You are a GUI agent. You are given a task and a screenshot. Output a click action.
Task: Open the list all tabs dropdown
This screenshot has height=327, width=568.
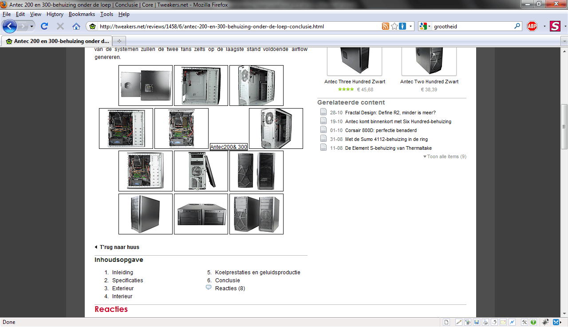[564, 41]
